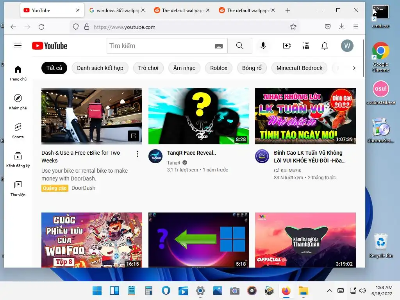Open Windows Start menu
Image resolution: width=400 pixels, height=300 pixels.
click(97, 291)
